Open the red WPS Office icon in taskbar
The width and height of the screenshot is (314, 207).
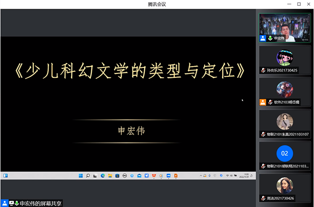tap(154, 176)
